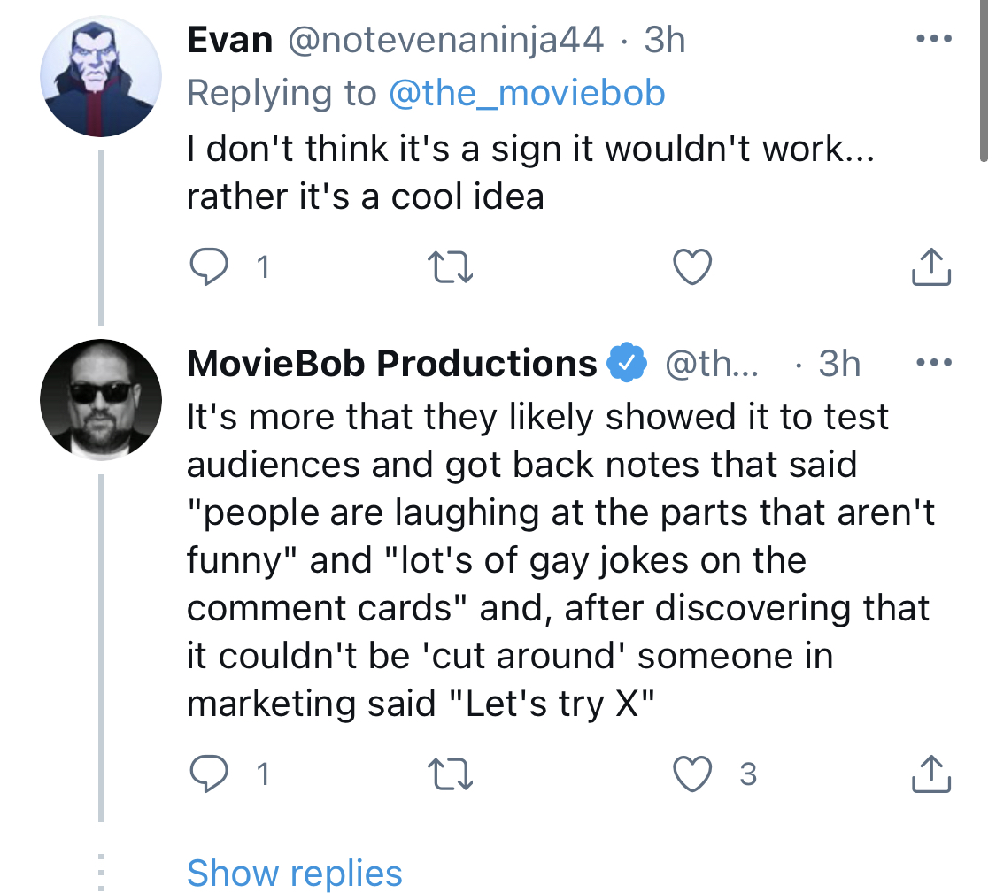Open the @the_moviebob mention link
This screenshot has height=893, width=996.
[527, 93]
